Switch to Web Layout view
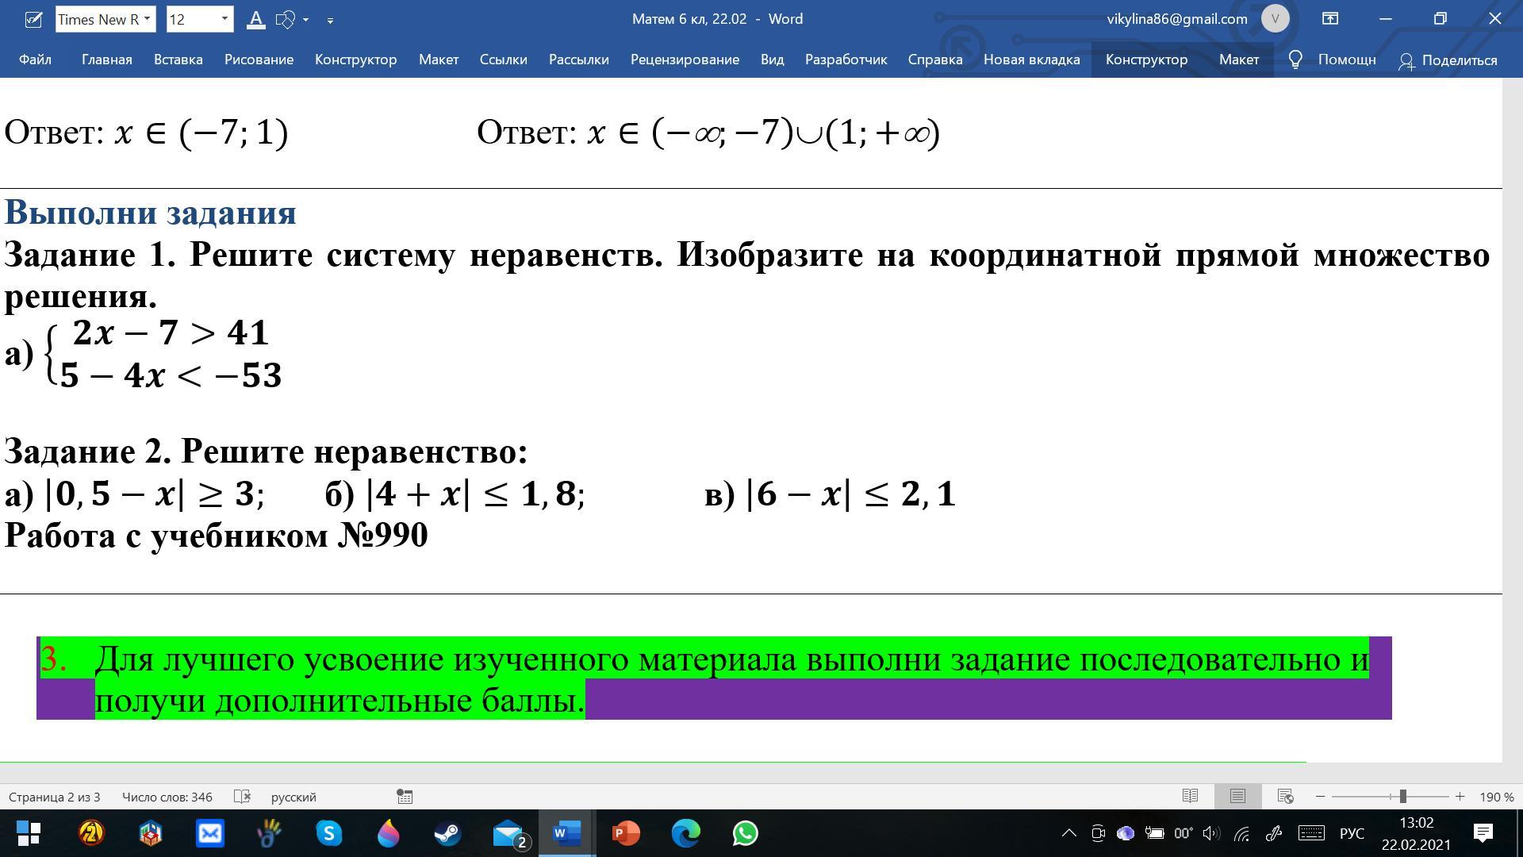The width and height of the screenshot is (1523, 857). tap(1286, 797)
